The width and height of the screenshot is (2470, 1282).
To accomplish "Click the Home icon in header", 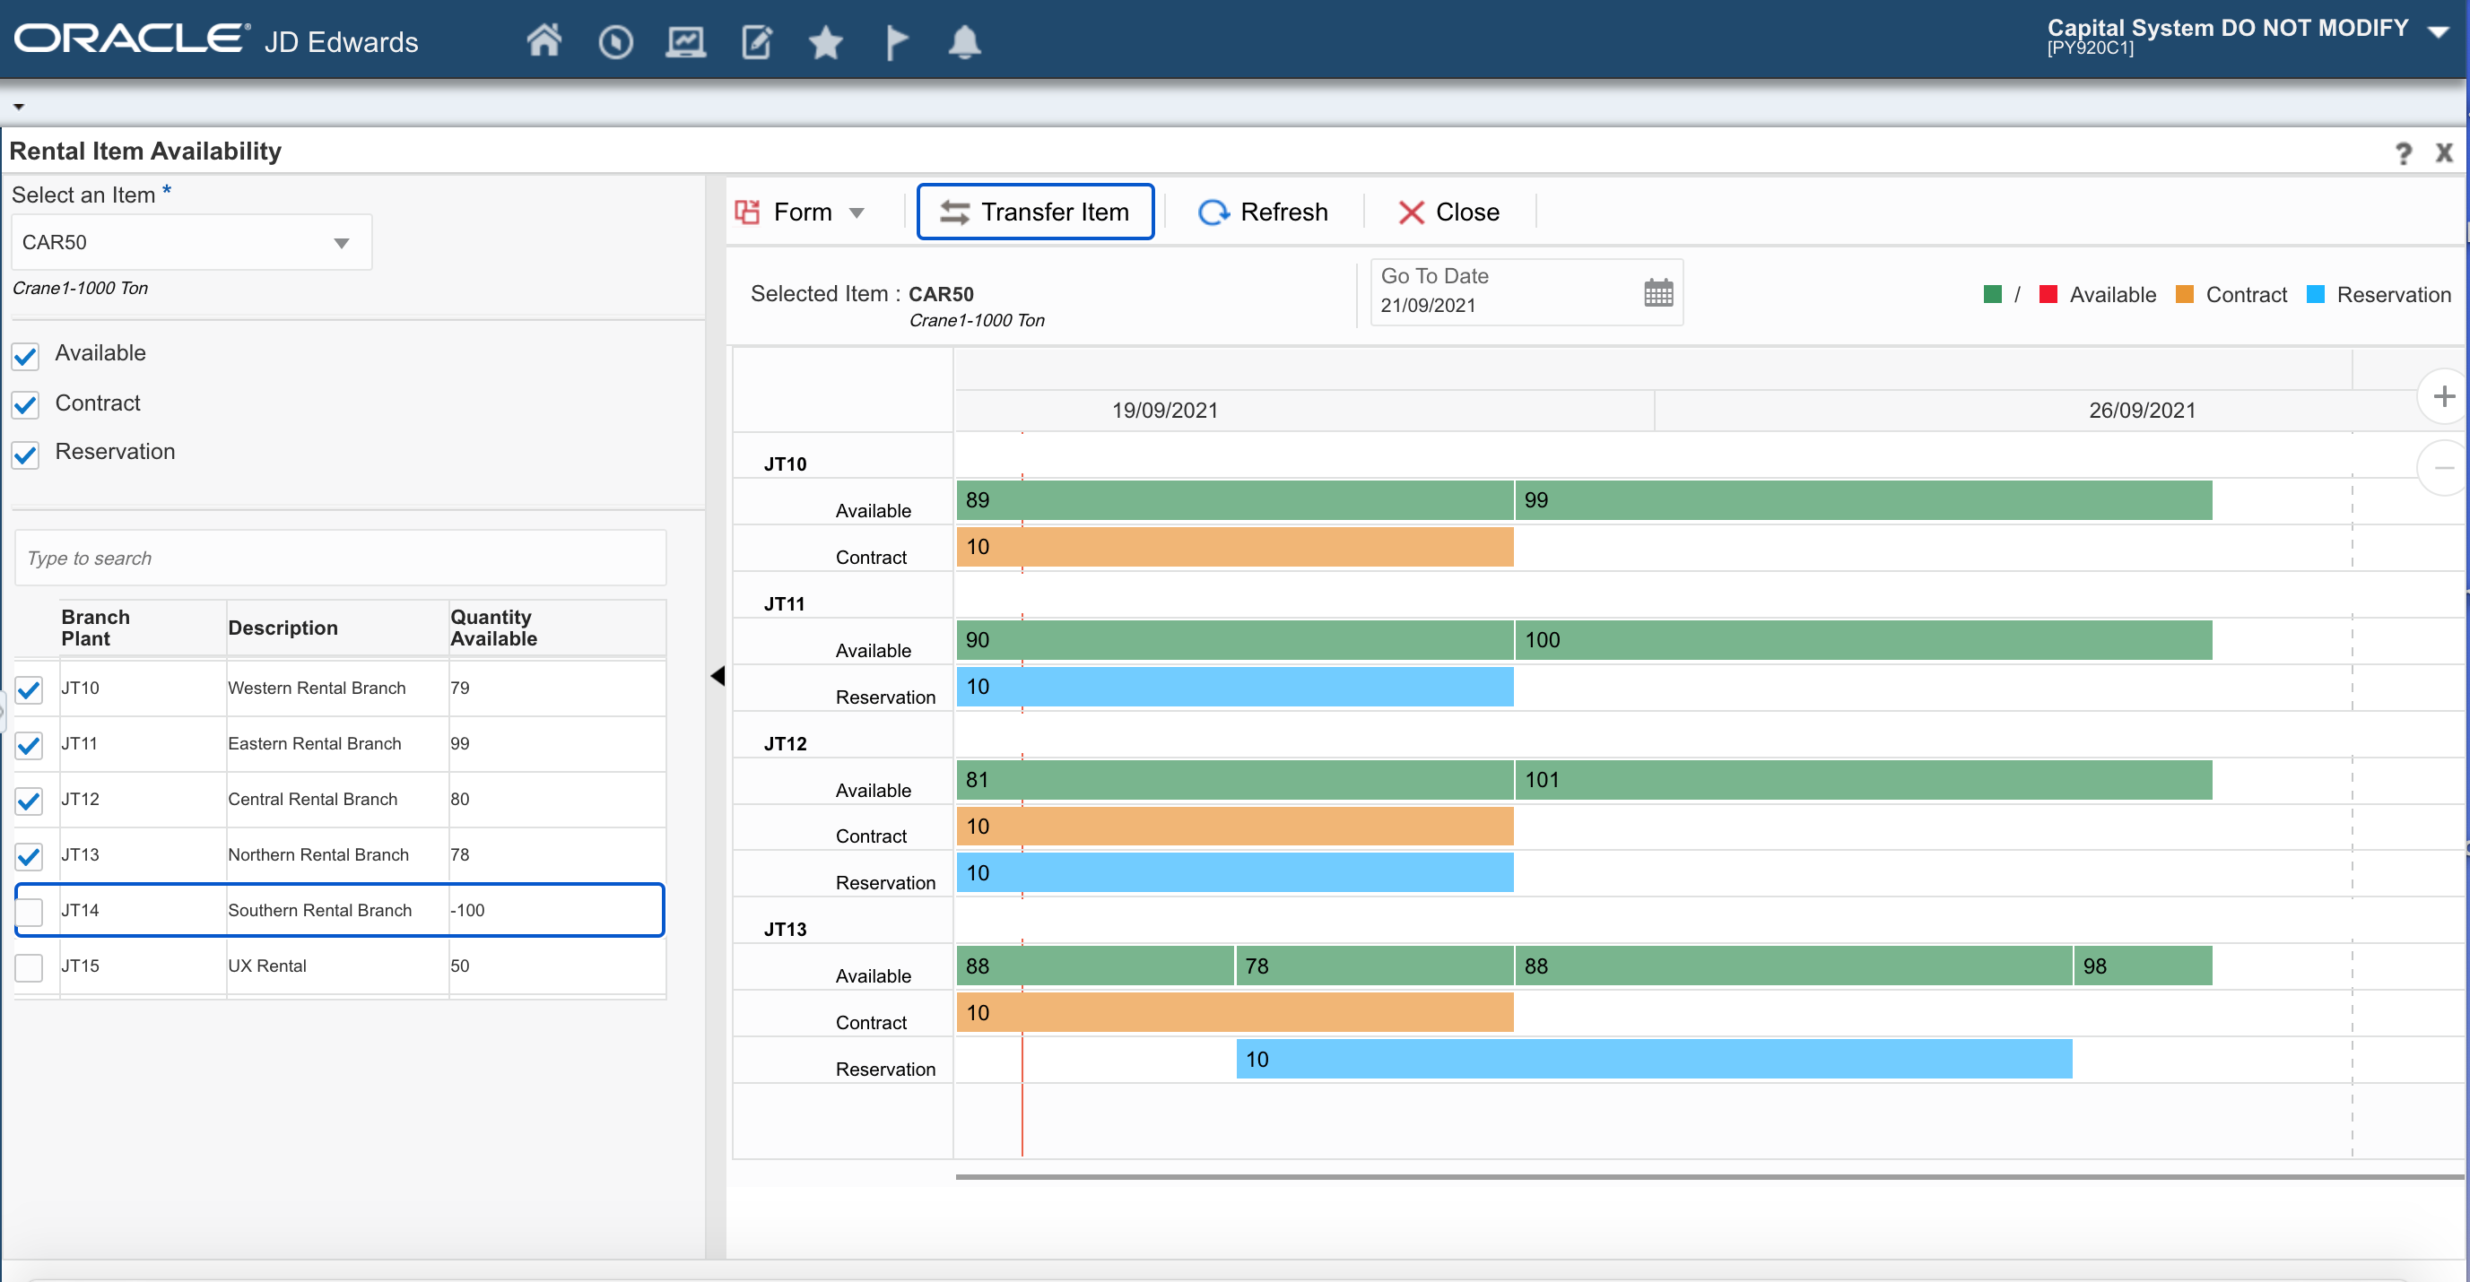I will tap(544, 41).
